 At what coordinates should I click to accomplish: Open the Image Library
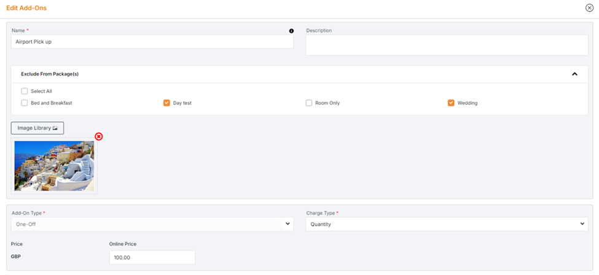click(x=37, y=128)
